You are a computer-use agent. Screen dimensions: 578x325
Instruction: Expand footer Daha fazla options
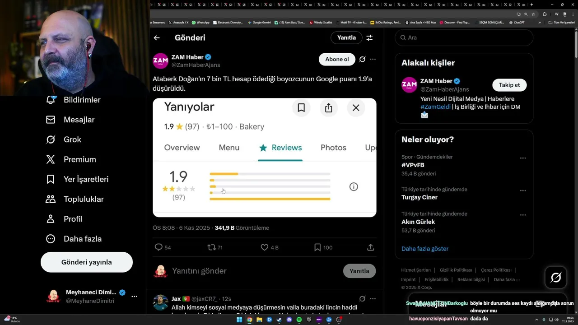(x=506, y=279)
